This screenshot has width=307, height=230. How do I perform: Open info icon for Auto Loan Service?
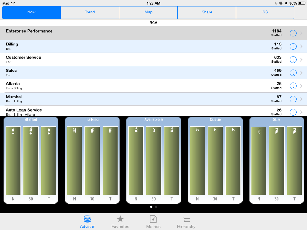(x=293, y=112)
